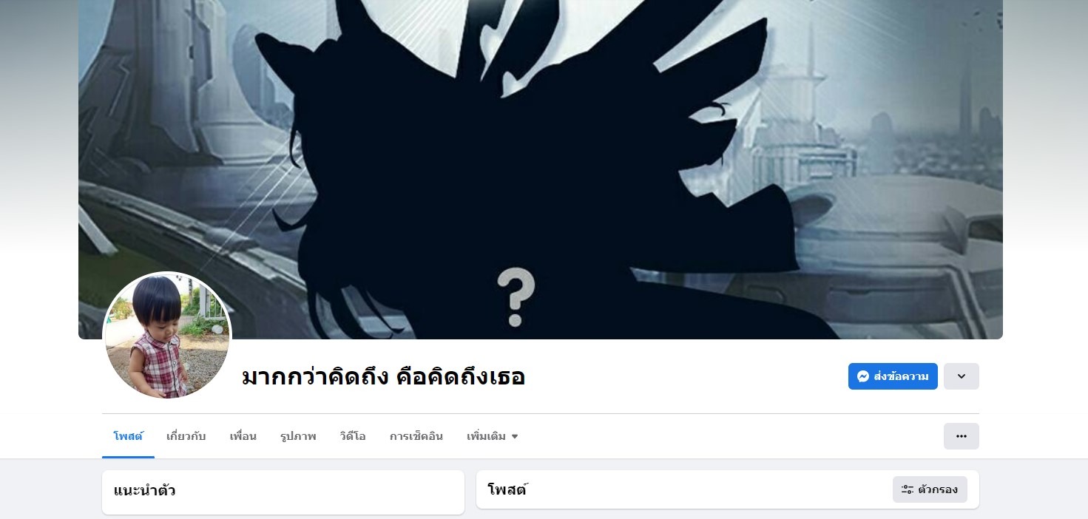Click the question mark on the cover image

516,297
